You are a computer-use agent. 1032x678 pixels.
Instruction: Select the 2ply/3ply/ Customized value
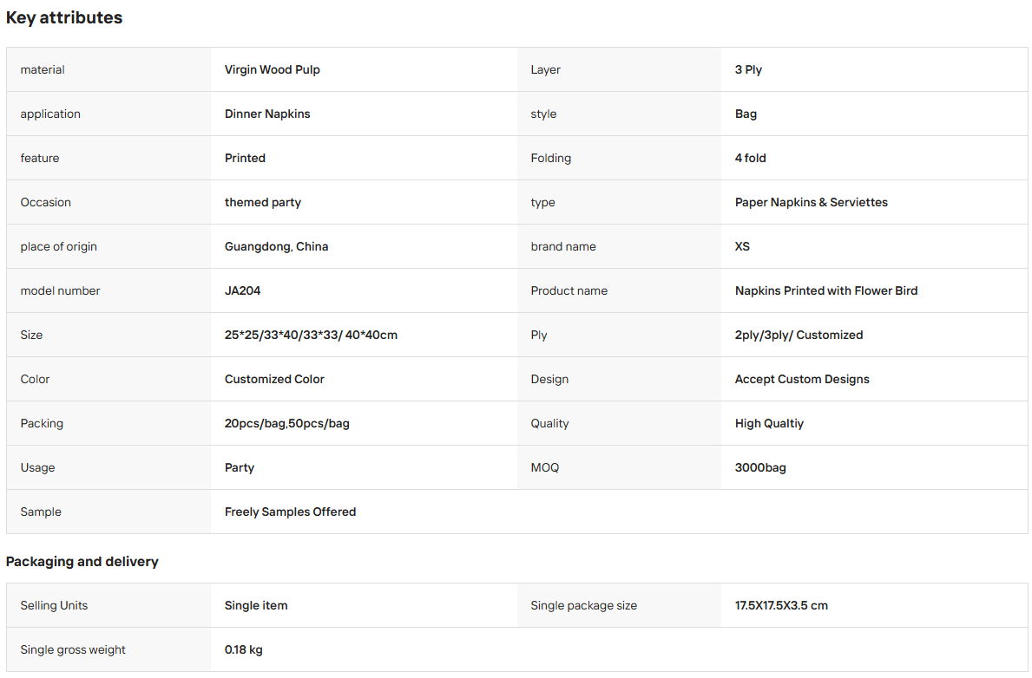tap(799, 335)
